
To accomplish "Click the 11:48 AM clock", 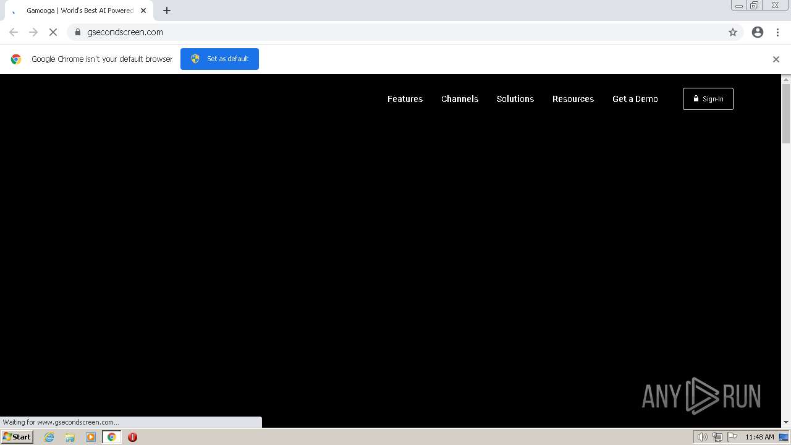I will pyautogui.click(x=759, y=437).
